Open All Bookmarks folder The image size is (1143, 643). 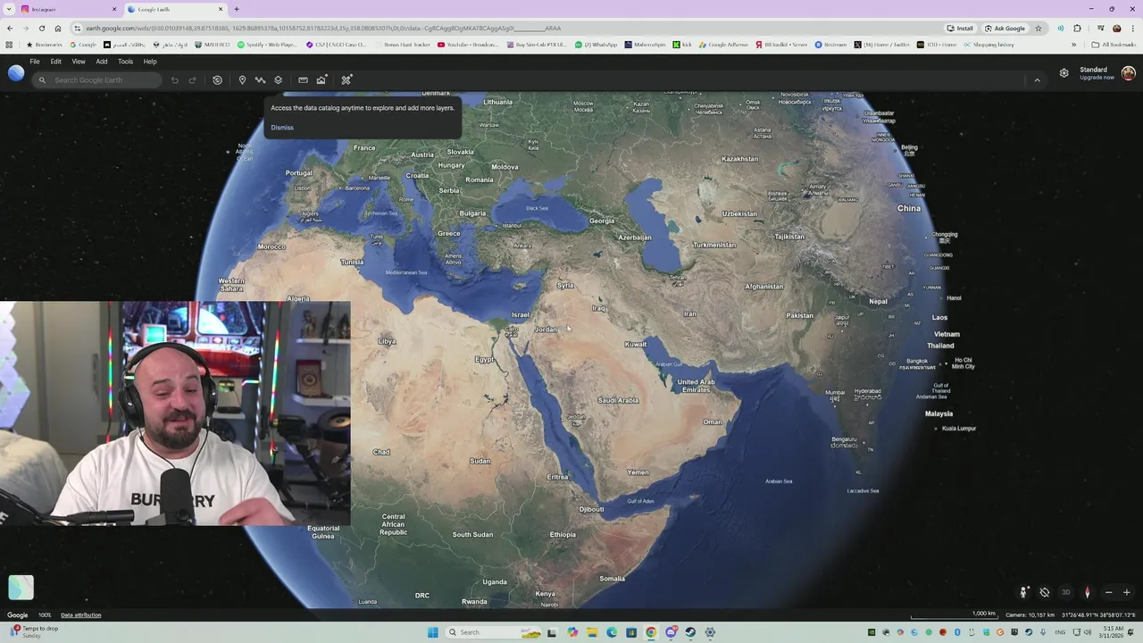[1113, 45]
